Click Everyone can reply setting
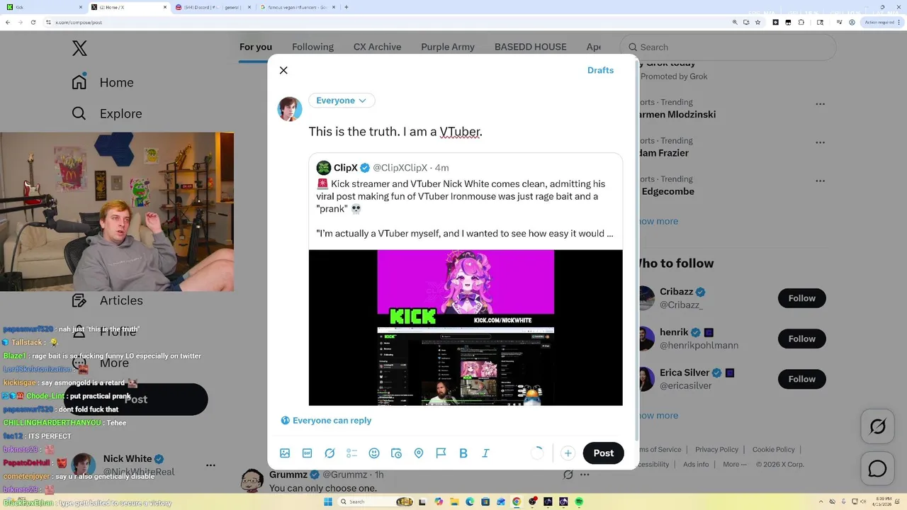This screenshot has width=907, height=510. pos(326,420)
